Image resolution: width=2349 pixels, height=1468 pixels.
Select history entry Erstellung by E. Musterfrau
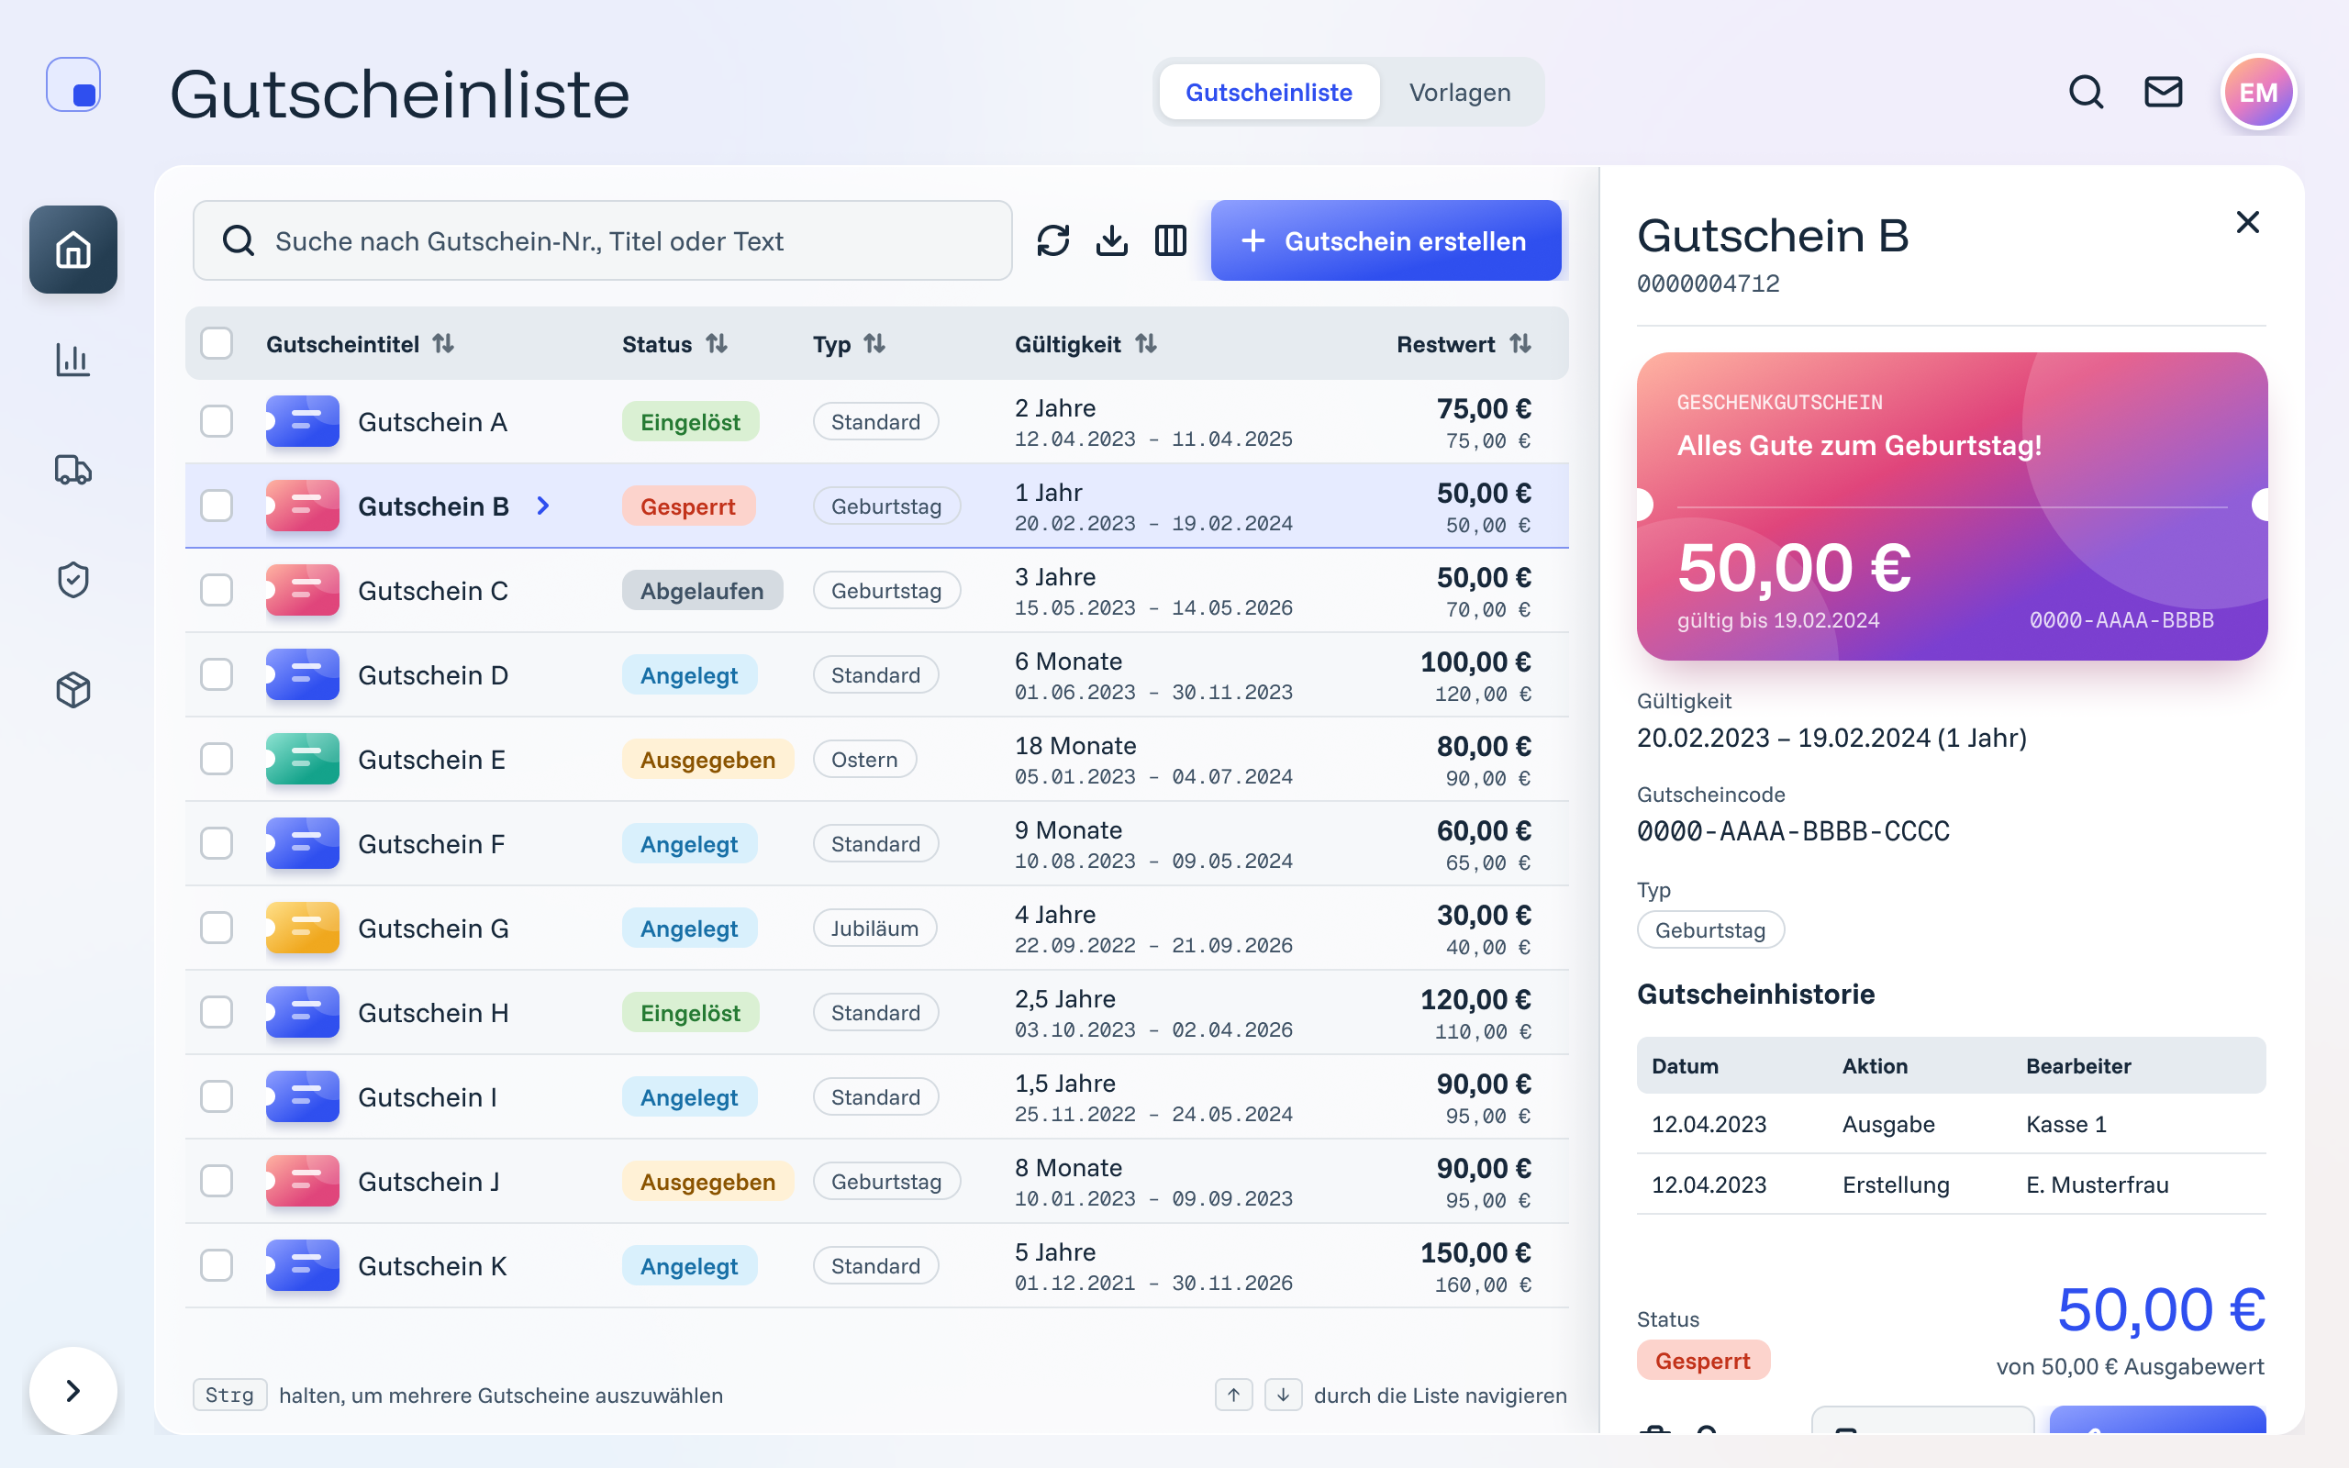click(x=1951, y=1184)
